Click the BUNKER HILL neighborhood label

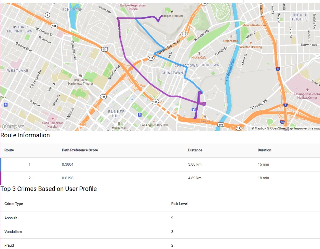(x=116, y=114)
